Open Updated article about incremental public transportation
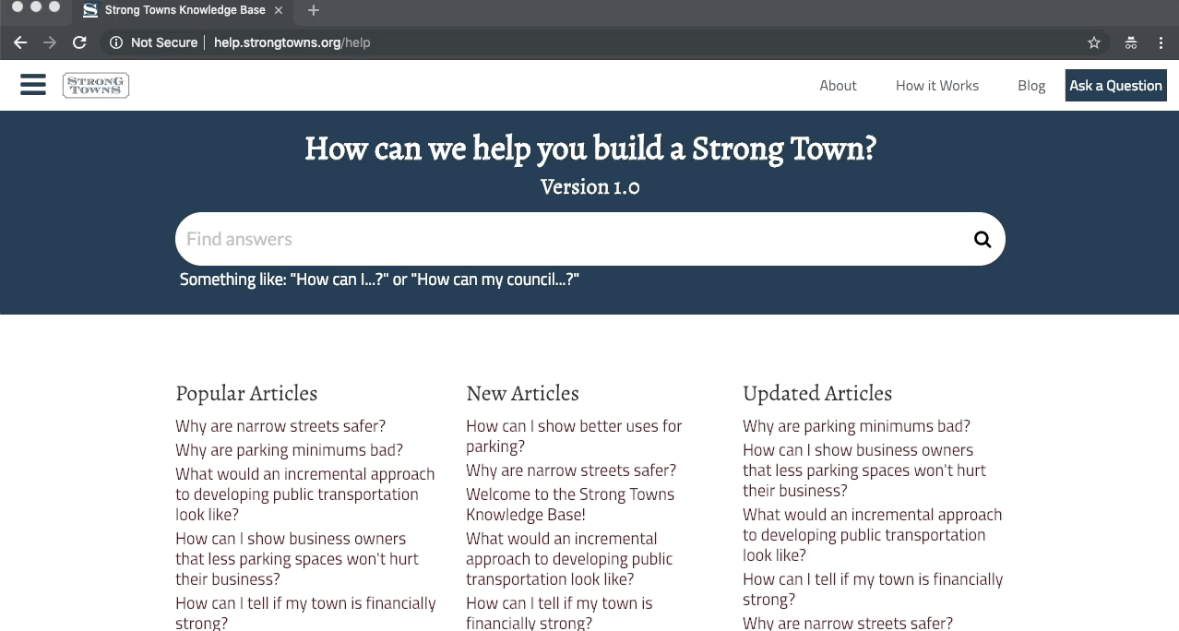This screenshot has height=631, width=1179. pyautogui.click(x=872, y=534)
